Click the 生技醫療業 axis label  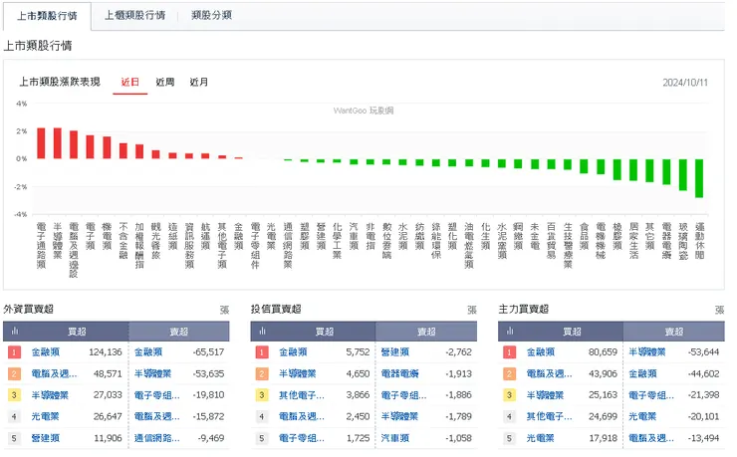[x=568, y=246]
